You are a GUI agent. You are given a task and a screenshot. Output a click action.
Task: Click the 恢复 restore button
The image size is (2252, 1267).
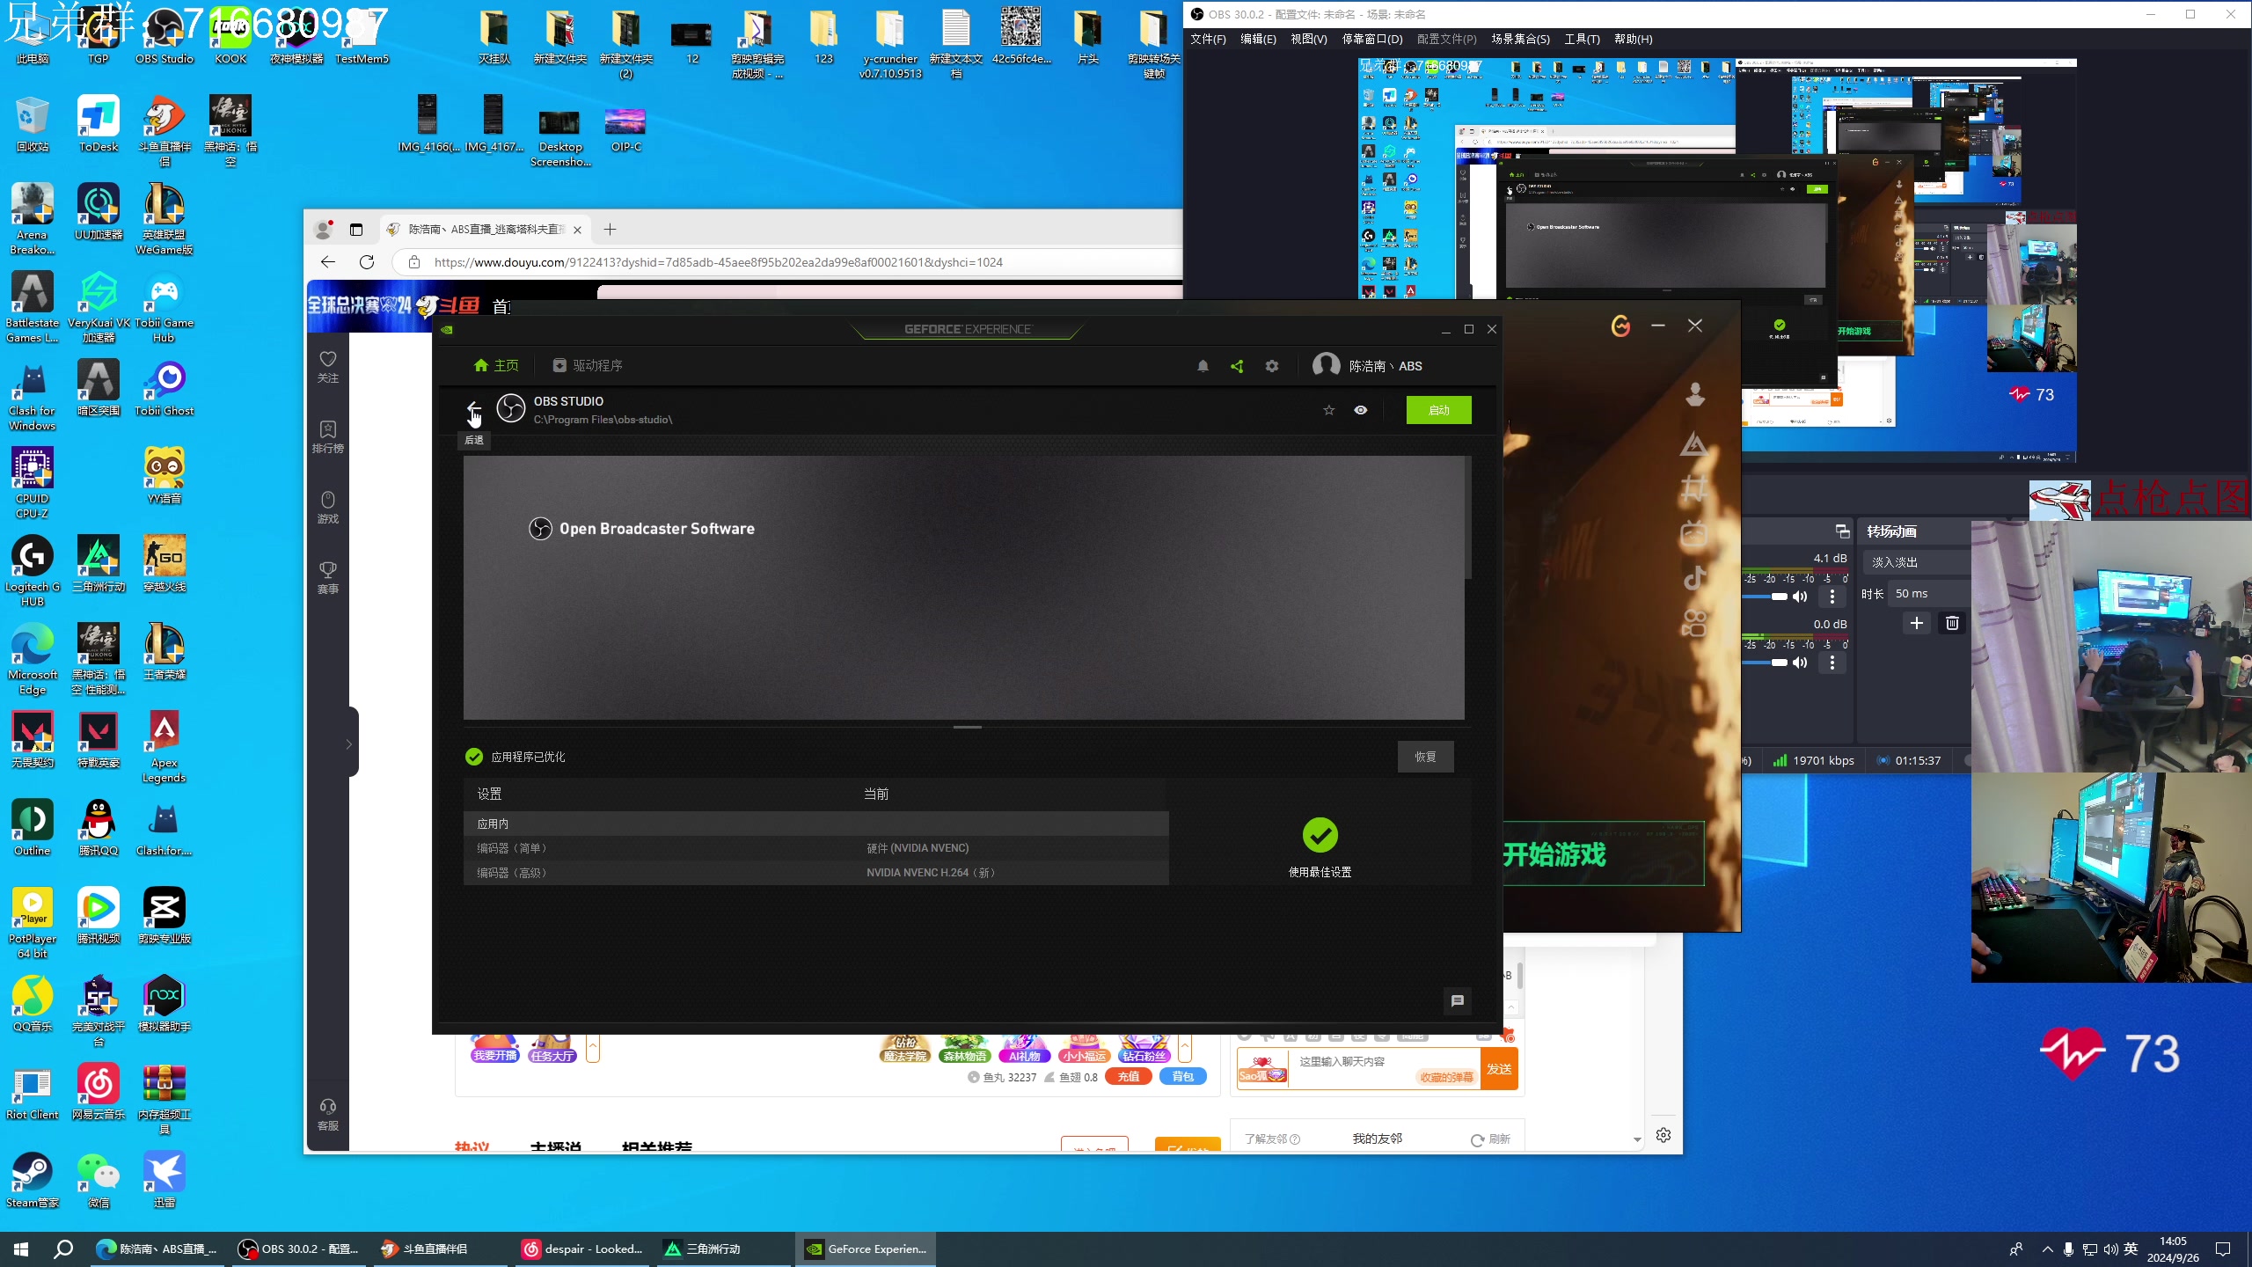(1425, 757)
